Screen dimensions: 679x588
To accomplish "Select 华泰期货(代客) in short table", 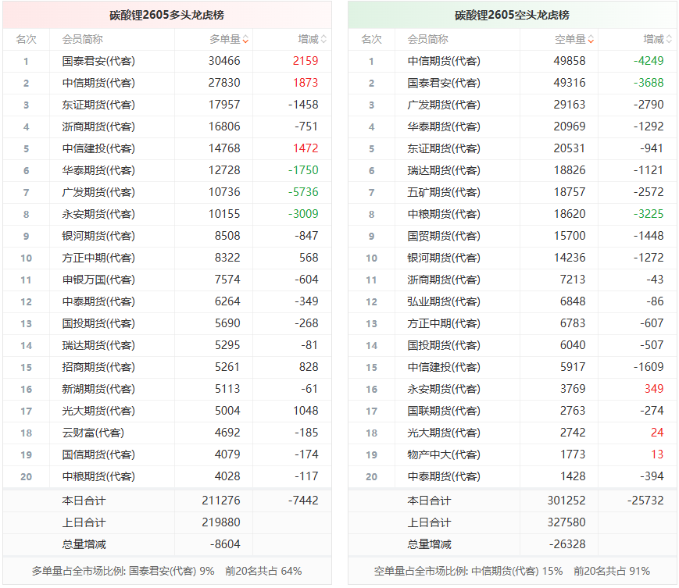I will click(444, 127).
